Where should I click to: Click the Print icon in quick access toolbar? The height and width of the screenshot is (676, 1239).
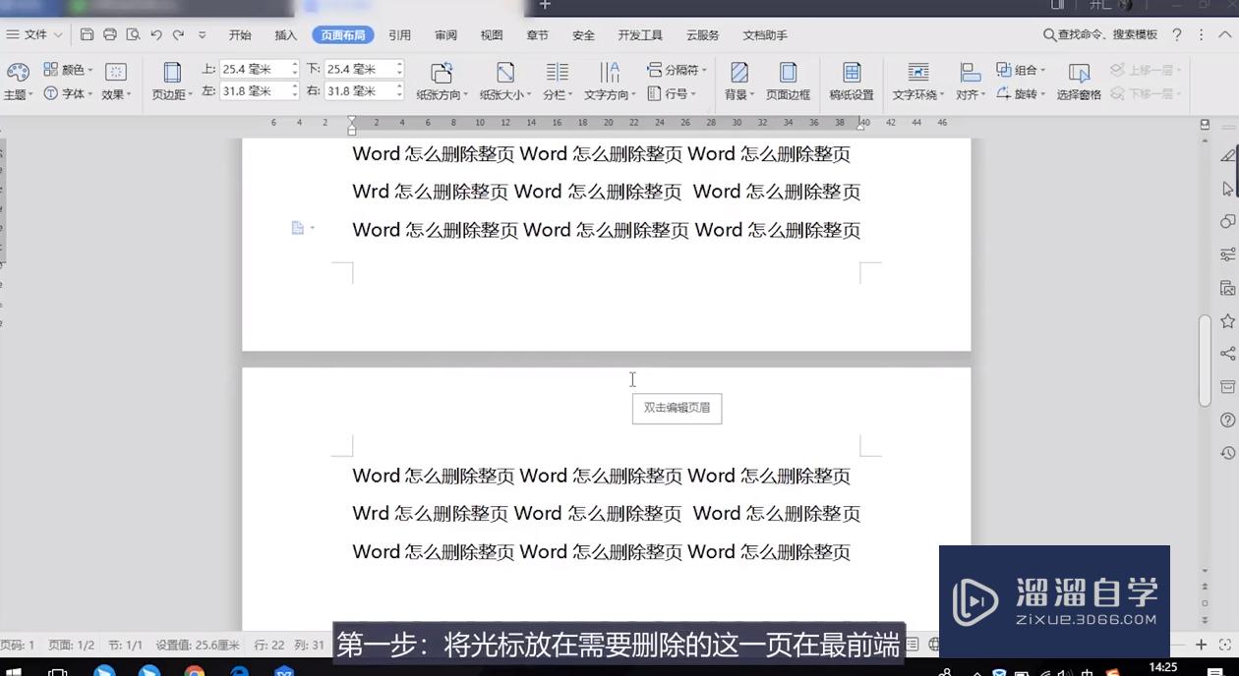pos(109,33)
